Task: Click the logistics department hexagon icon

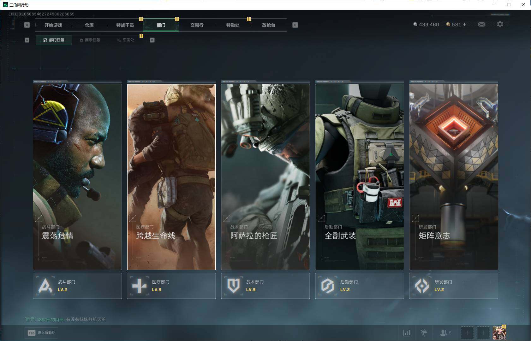Action: point(328,286)
